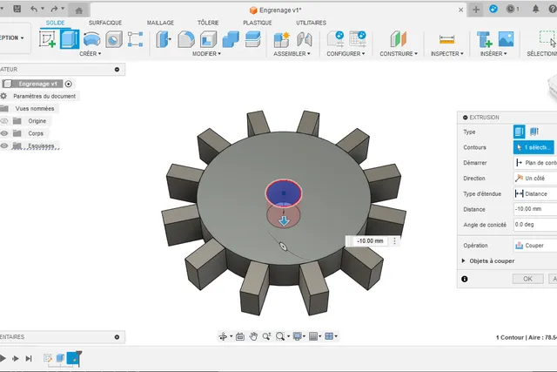Go to the Home data panel
This screenshot has height=372, width=557.
click(x=79, y=10)
